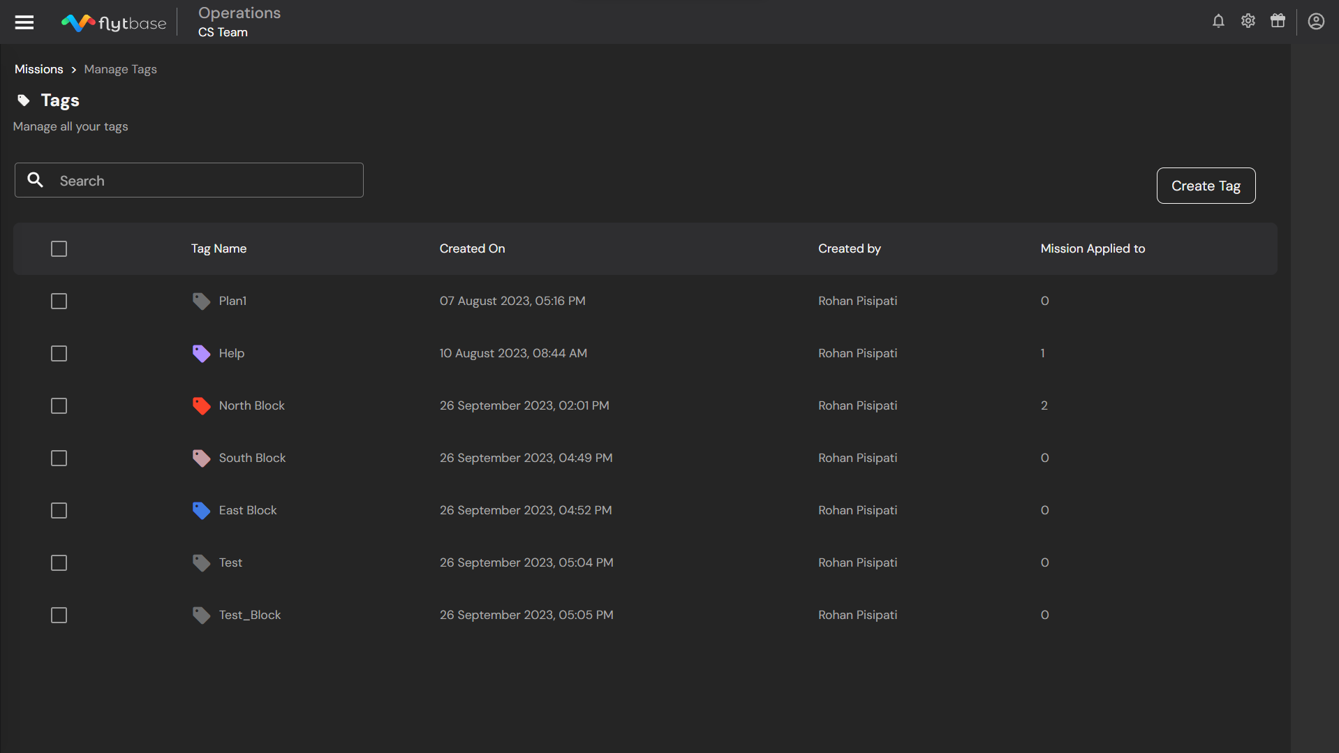Screen dimensions: 1339x753
Task: Tick the Test_Block row checkbox
Action: 59,616
